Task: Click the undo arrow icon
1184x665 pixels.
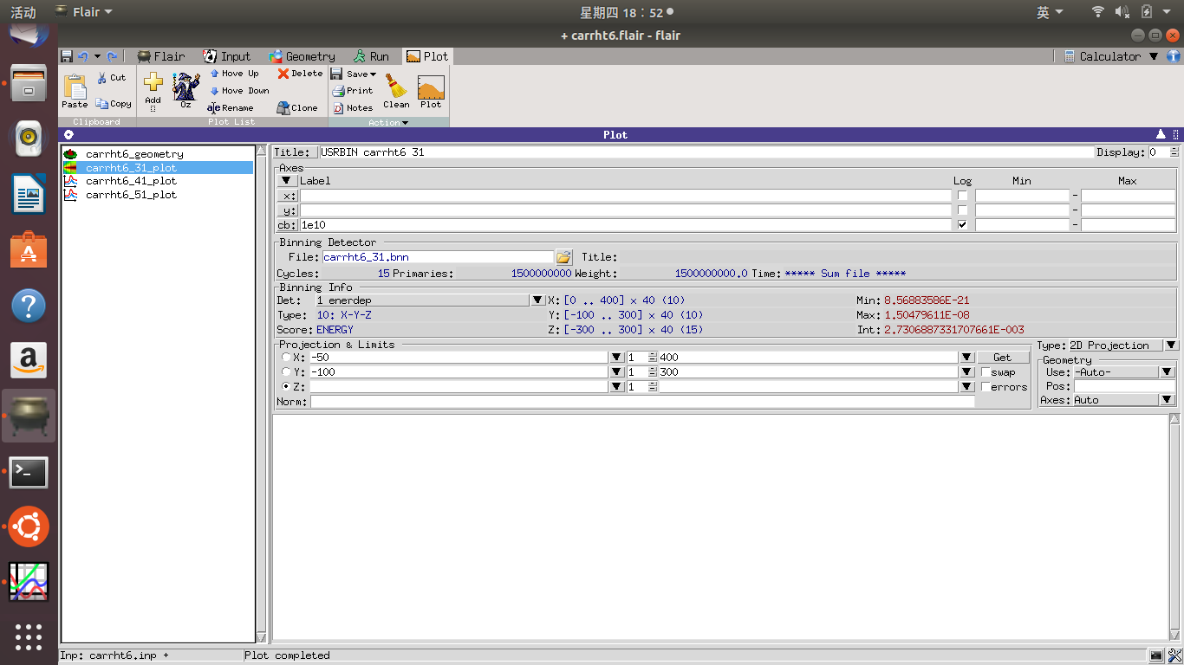Action: coord(83,56)
